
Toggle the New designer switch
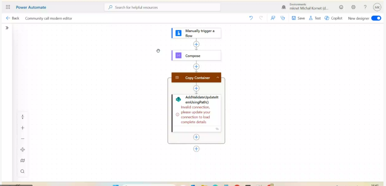click(376, 18)
